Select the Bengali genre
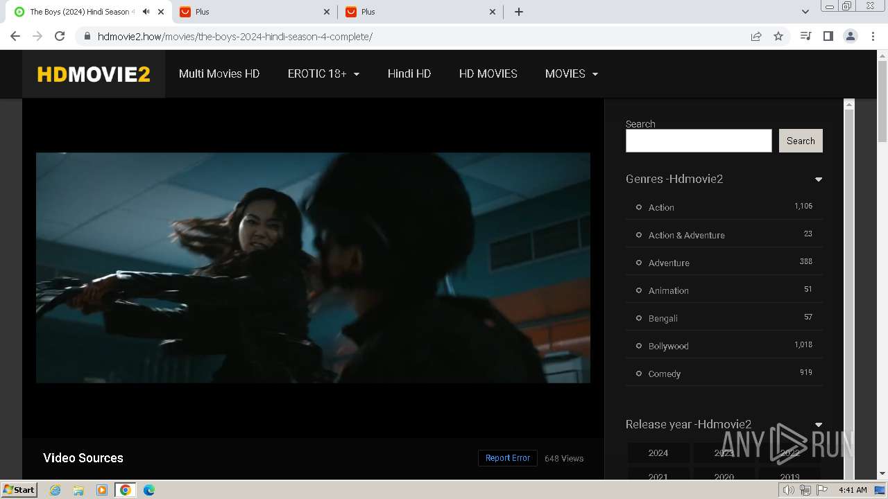 663,318
